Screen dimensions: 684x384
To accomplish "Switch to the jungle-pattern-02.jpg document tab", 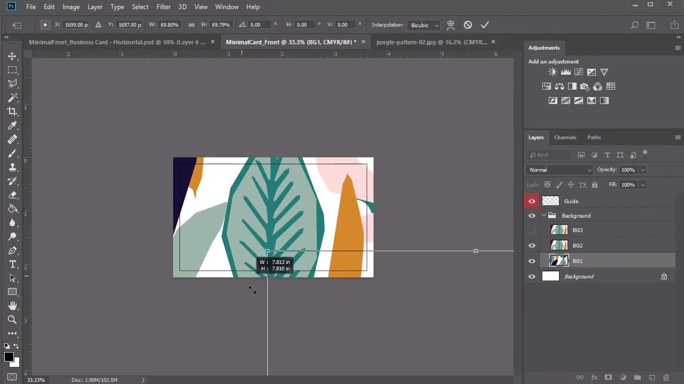I will (432, 42).
